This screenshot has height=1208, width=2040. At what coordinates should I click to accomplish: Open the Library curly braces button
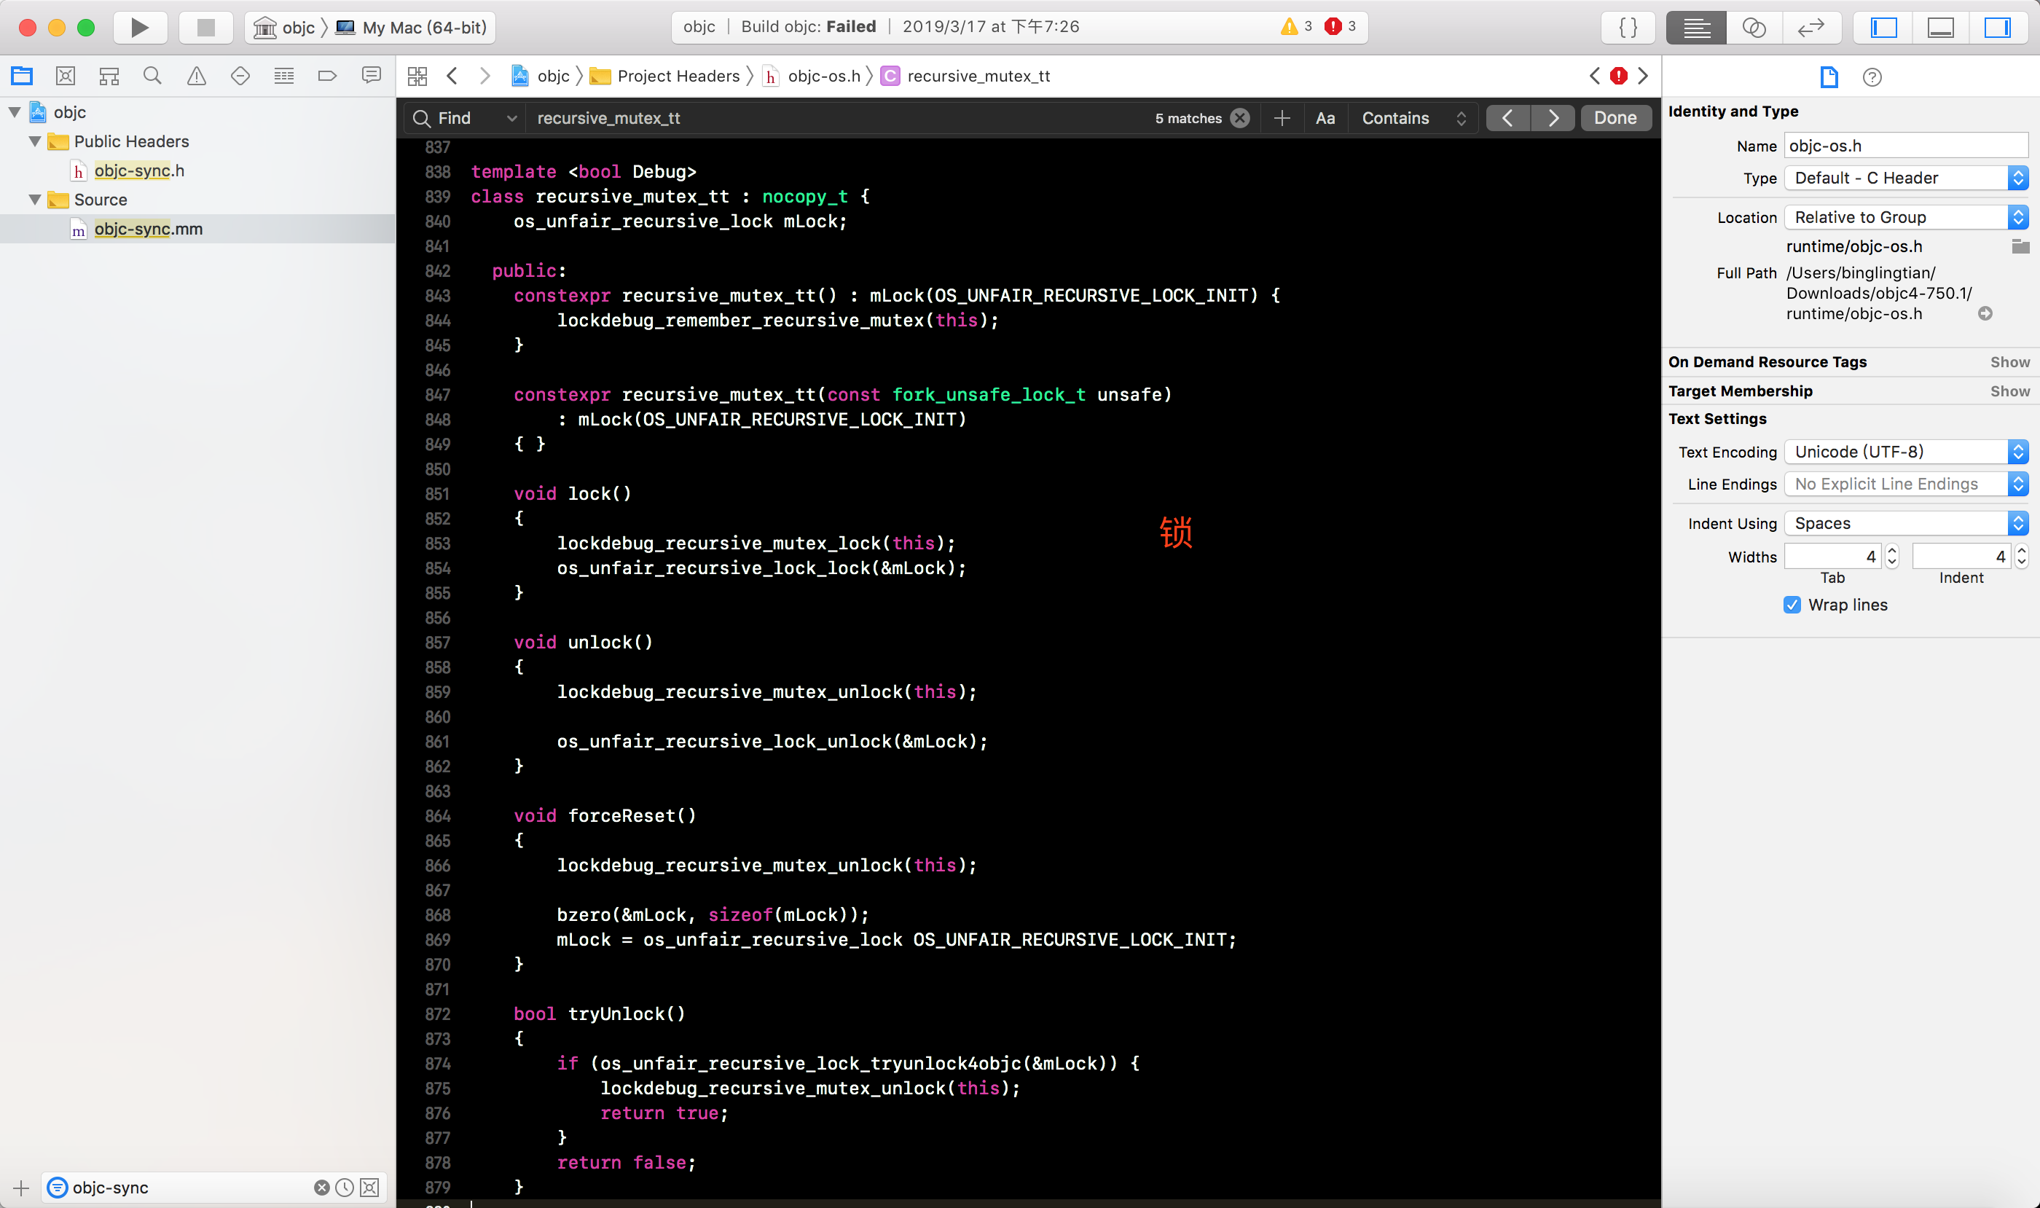tap(1628, 28)
